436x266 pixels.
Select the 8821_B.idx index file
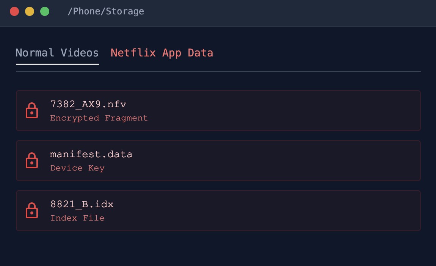click(218, 211)
